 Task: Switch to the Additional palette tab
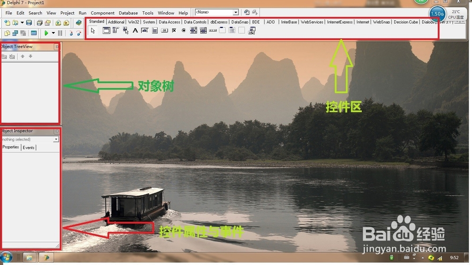pyautogui.click(x=116, y=22)
